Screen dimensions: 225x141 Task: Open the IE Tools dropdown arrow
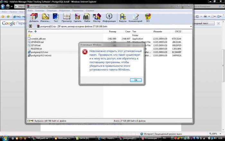(x=221, y=16)
